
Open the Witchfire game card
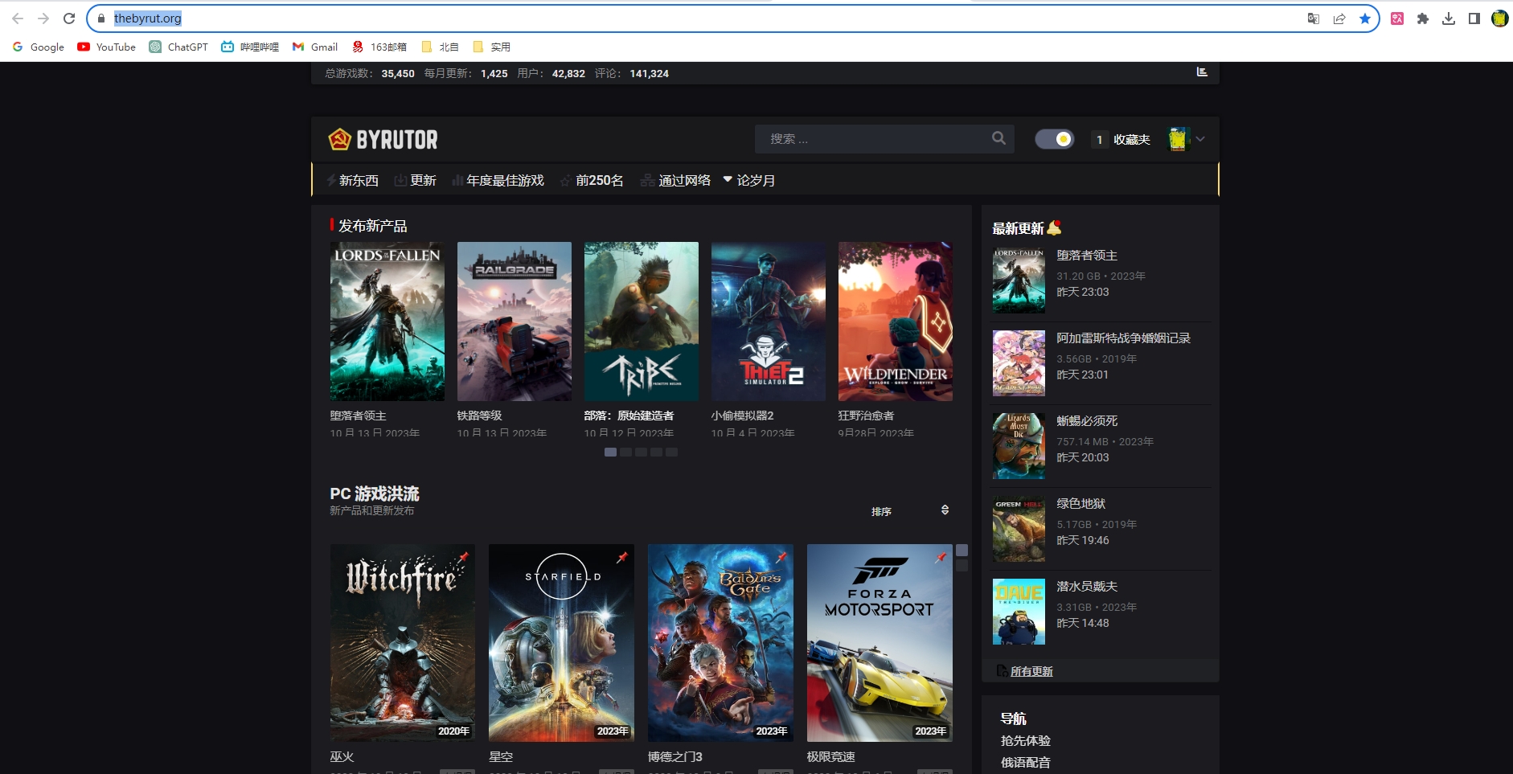pos(402,643)
